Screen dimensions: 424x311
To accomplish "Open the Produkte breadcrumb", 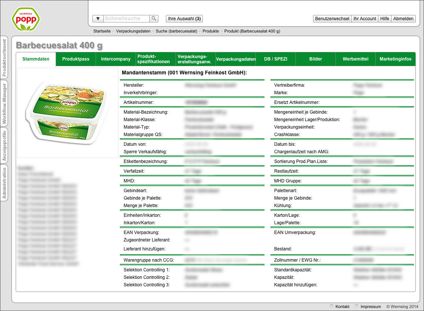I will [x=211, y=31].
